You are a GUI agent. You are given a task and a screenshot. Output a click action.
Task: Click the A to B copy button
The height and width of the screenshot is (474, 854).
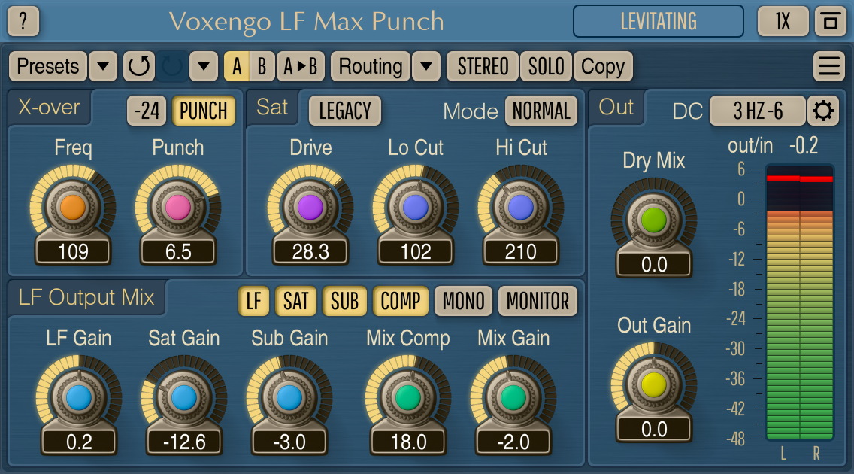click(x=300, y=66)
